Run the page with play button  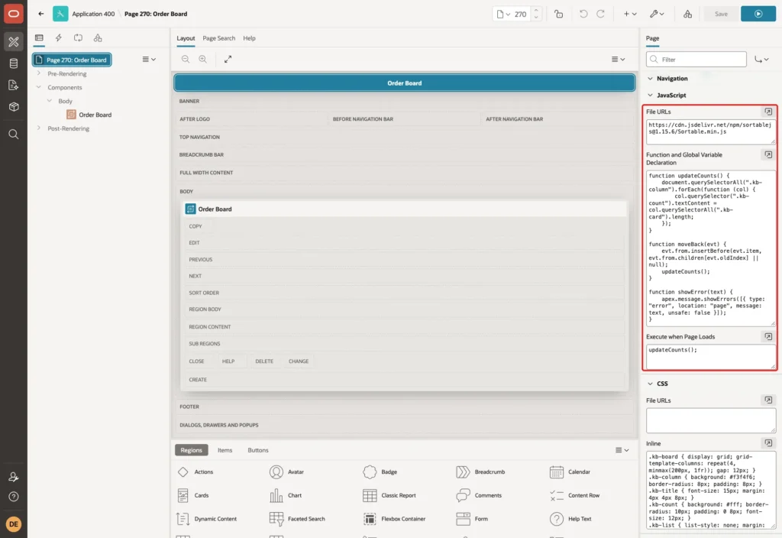758,14
